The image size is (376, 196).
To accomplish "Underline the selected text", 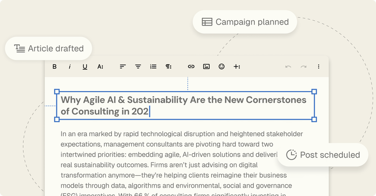I will click(x=85, y=67).
